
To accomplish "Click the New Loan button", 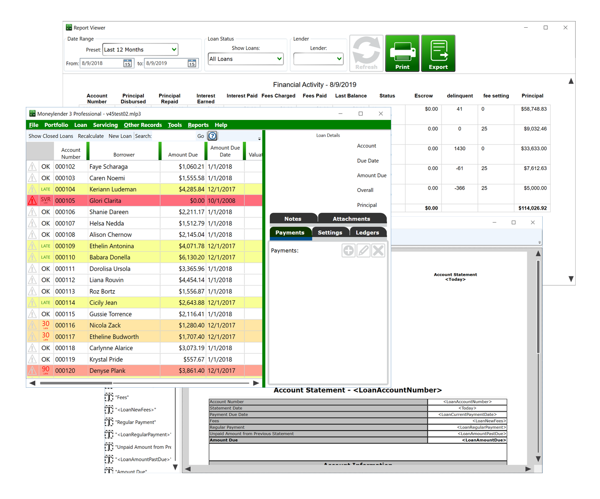I will pos(120,136).
